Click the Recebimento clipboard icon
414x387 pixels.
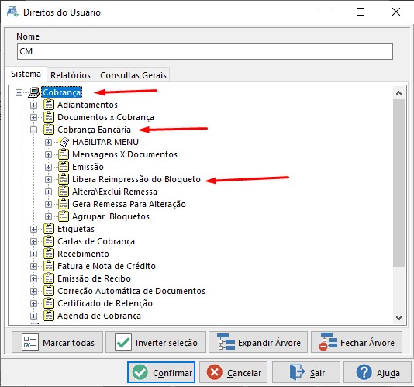pos(49,254)
